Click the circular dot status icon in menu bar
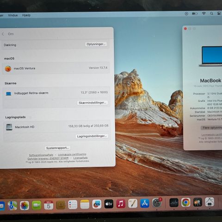222x222 pixels. click(x=186, y=14)
